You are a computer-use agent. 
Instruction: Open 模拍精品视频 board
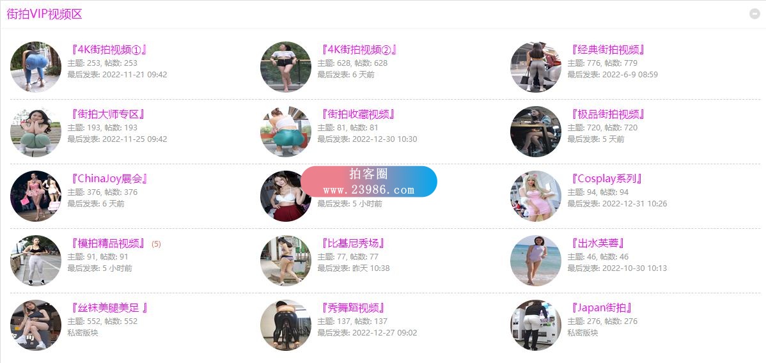pyautogui.click(x=107, y=243)
